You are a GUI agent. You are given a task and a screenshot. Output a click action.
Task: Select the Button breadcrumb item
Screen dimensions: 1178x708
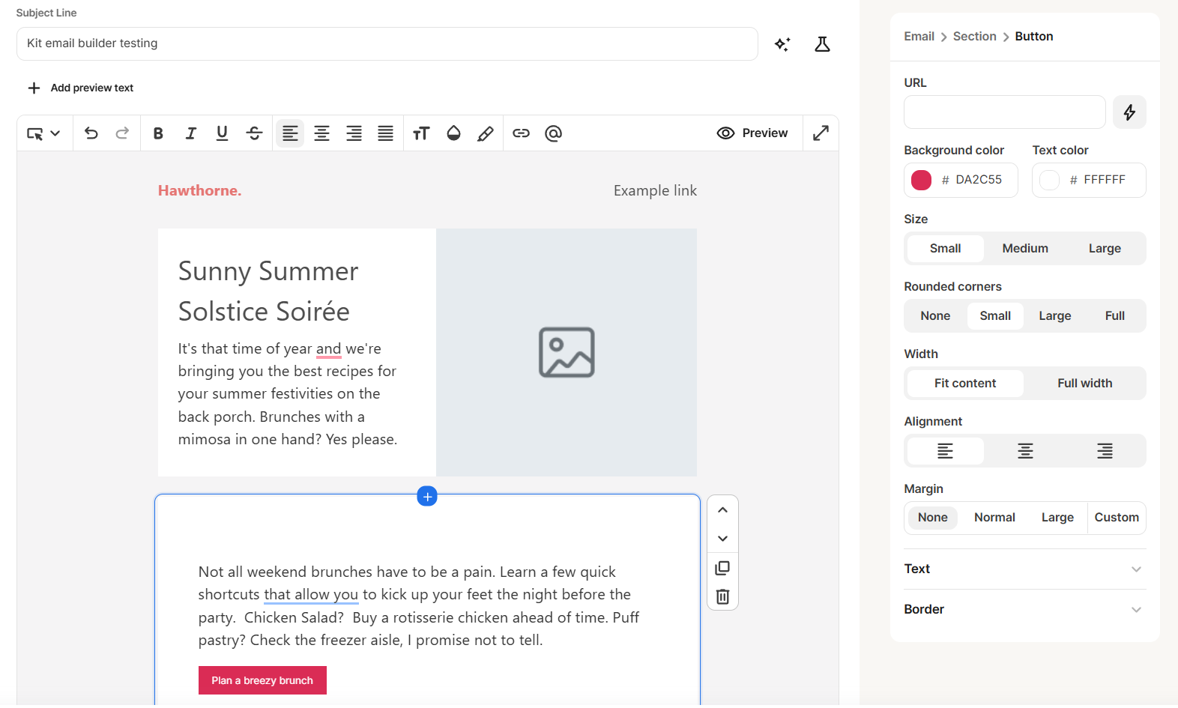(x=1034, y=37)
